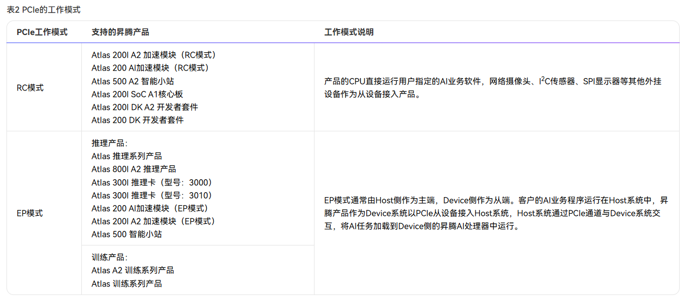Click 'Atlas 500 A2 智能小站' entry
The width and height of the screenshot is (691, 302).
[x=133, y=81]
